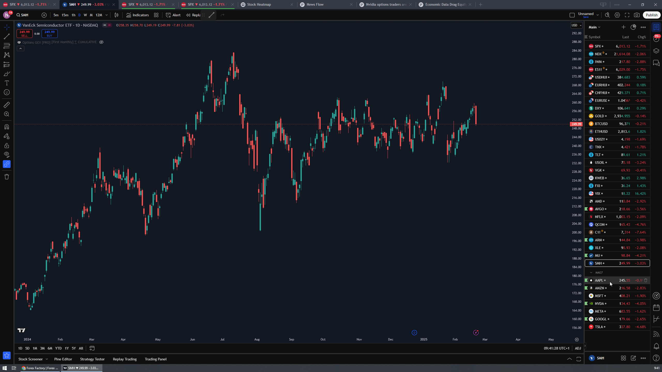The image size is (662, 372).
Task: Click the Publish button
Action: click(x=651, y=15)
